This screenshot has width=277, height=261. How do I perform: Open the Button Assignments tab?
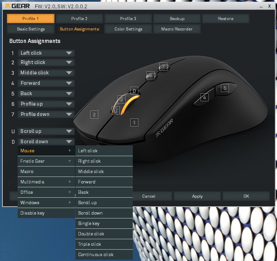tap(79, 29)
